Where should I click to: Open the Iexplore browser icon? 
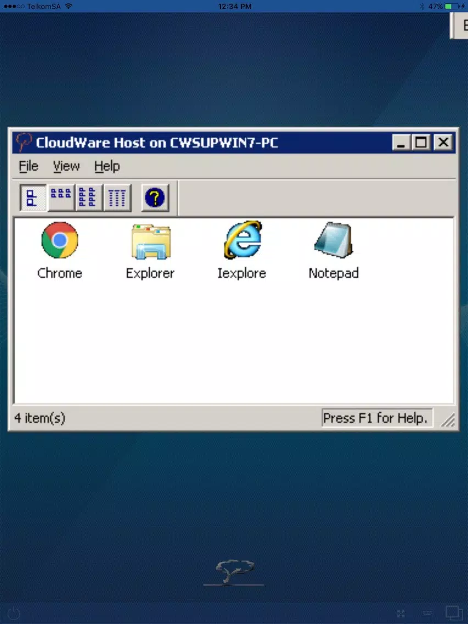(243, 239)
